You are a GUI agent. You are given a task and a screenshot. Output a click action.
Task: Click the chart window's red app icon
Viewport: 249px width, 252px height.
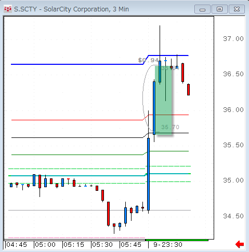point(8,9)
